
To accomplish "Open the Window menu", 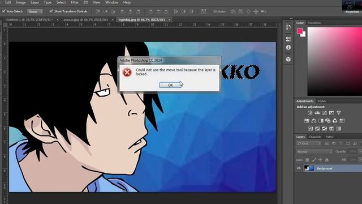I will click(x=112, y=2).
